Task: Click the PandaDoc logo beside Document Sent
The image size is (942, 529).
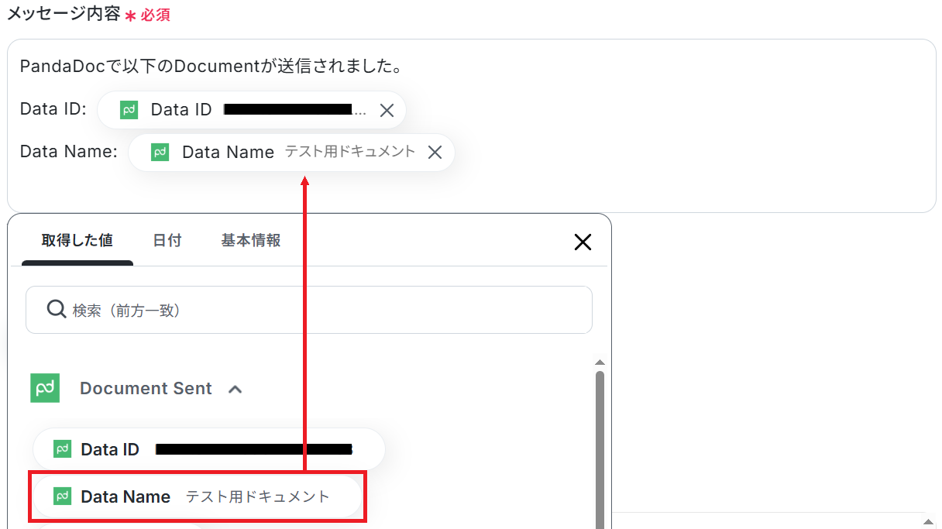Action: [x=45, y=387]
